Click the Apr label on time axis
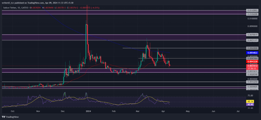 (163, 111)
